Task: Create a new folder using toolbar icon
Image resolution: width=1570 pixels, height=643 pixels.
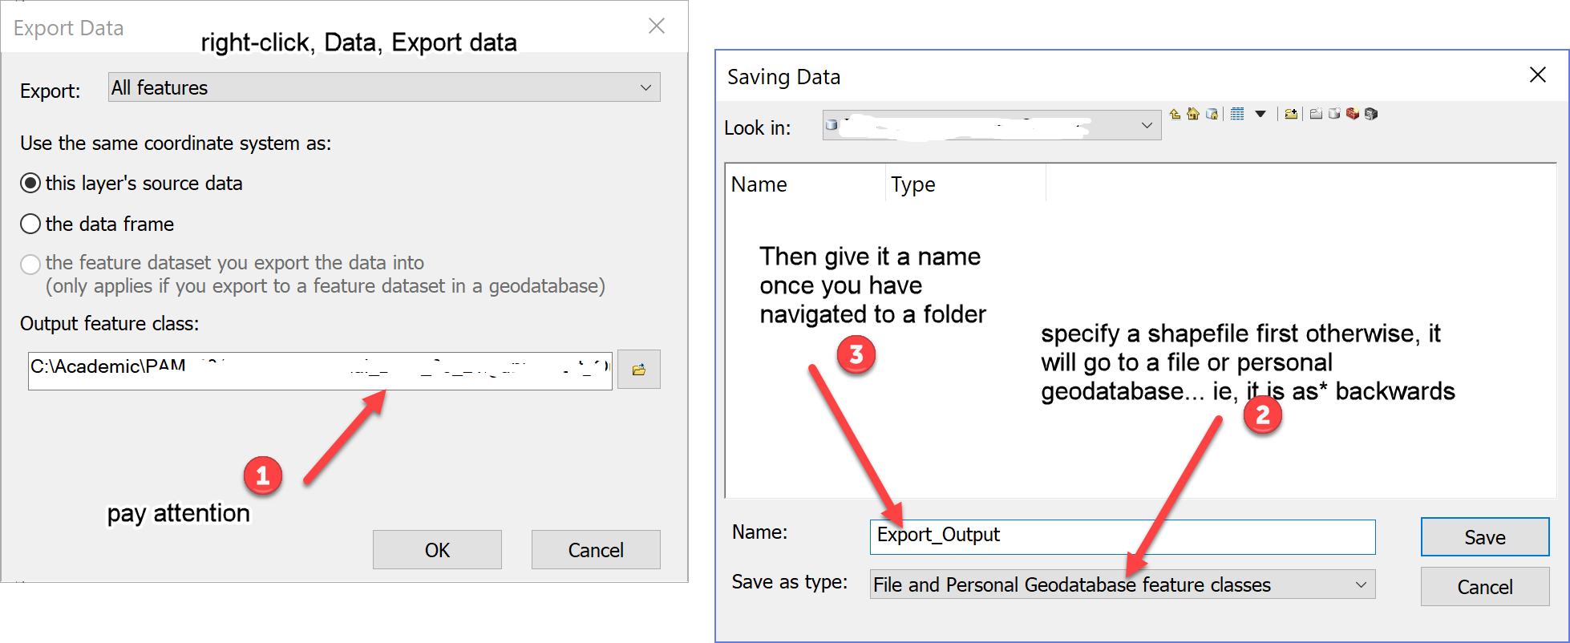Action: 1316,114
